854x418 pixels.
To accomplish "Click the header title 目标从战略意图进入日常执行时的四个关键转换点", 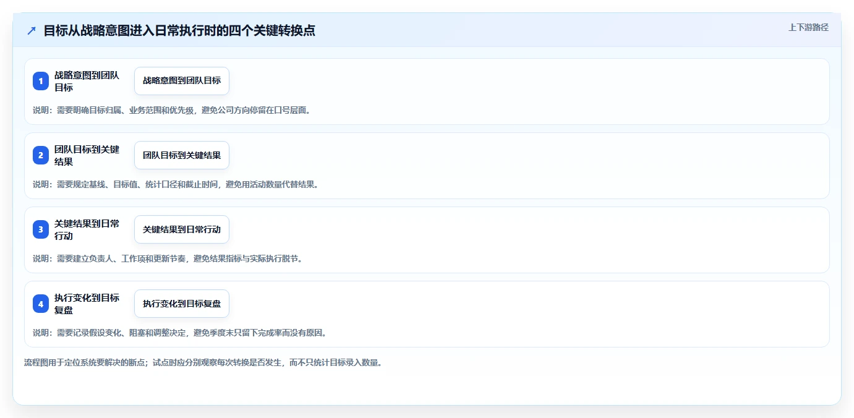I will [179, 30].
